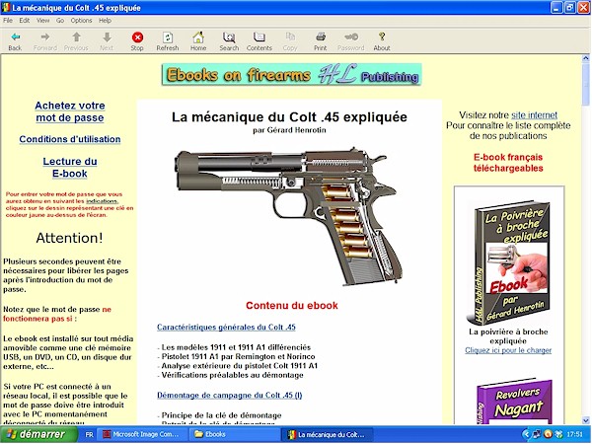Click 'Cliquez ici pour le charger' link
This screenshot has height=444, width=592.
pyautogui.click(x=508, y=350)
